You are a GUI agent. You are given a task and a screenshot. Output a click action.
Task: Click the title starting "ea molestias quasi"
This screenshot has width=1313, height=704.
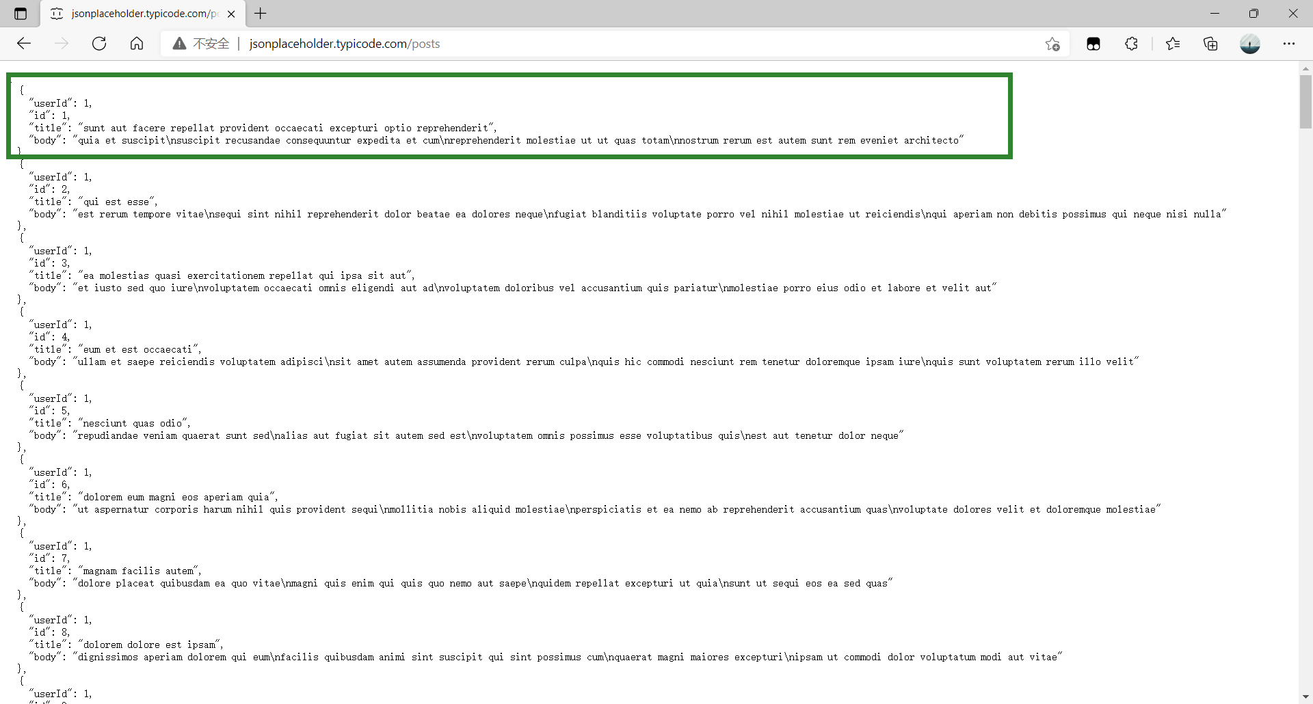[x=246, y=275]
